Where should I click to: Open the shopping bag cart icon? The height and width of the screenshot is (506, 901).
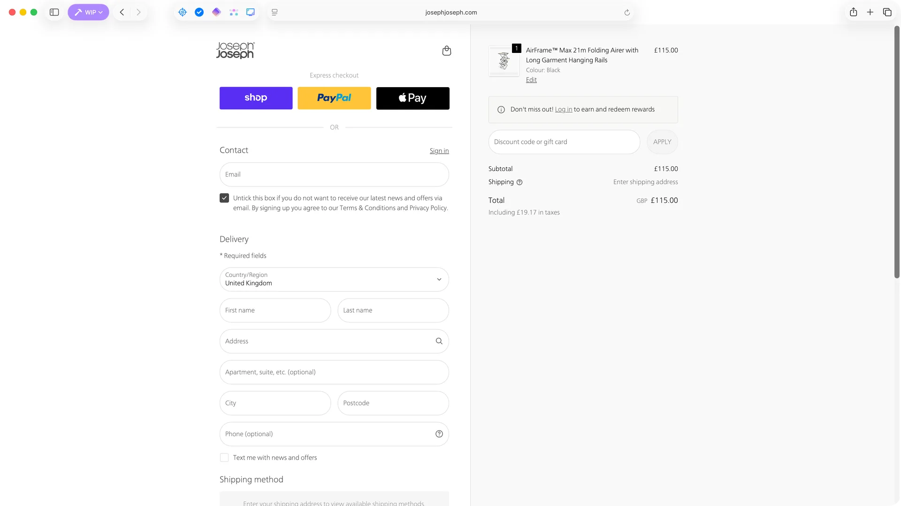coord(446,51)
